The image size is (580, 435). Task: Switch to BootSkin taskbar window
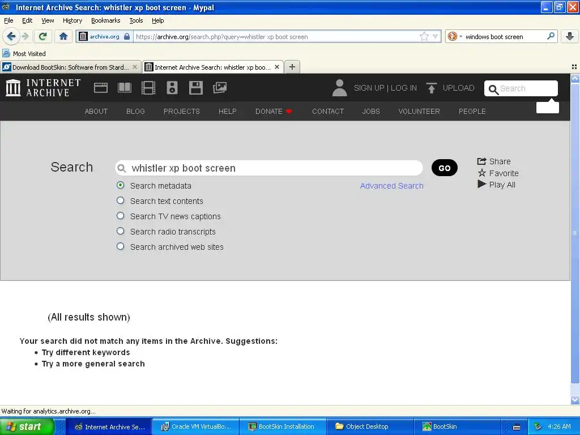pos(457,427)
